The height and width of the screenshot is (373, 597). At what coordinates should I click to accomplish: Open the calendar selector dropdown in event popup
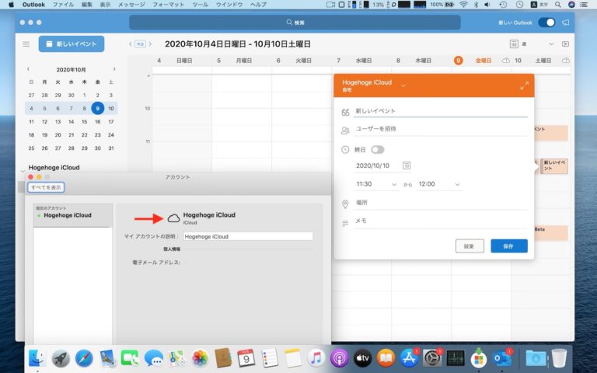(x=403, y=85)
